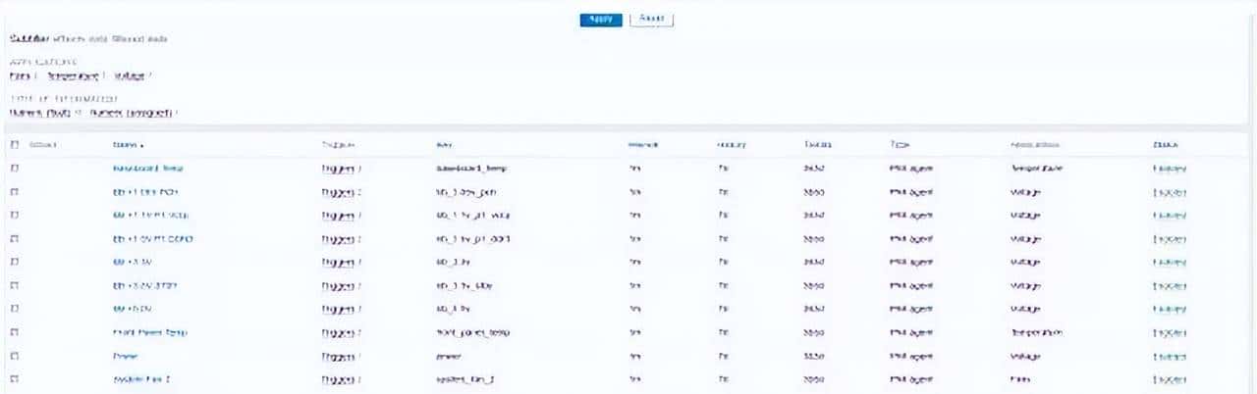Sort items by History column header
Image resolution: width=1257 pixels, height=394 pixels.
(x=732, y=144)
